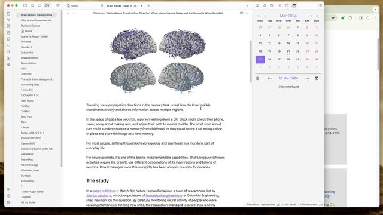
Task: Go to next year in calendar
Action: [318, 16]
